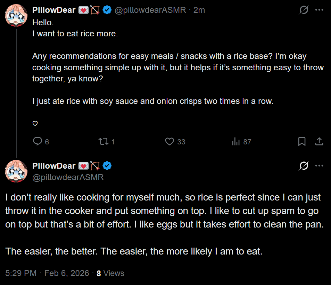Open three-dot menu on second tweet

[319, 166]
